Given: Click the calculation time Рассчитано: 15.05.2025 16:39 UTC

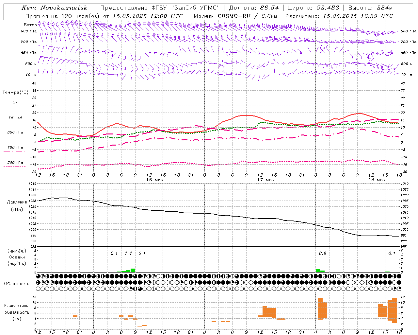Looking at the screenshot, I should (339, 16).
